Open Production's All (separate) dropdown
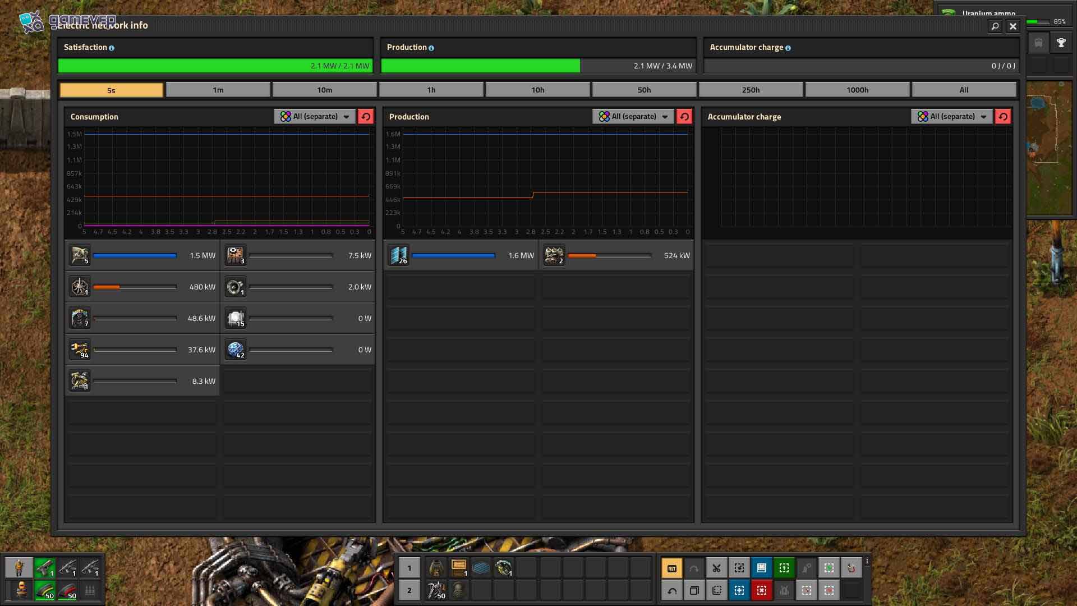 (x=633, y=116)
